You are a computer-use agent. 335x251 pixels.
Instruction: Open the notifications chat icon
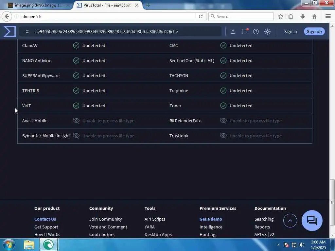[245, 31]
